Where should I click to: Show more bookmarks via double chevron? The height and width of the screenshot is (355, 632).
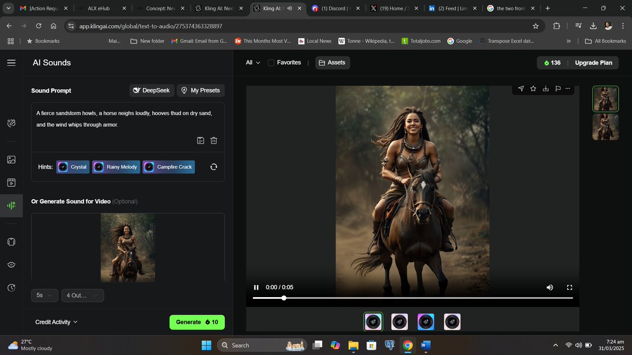[568, 41]
